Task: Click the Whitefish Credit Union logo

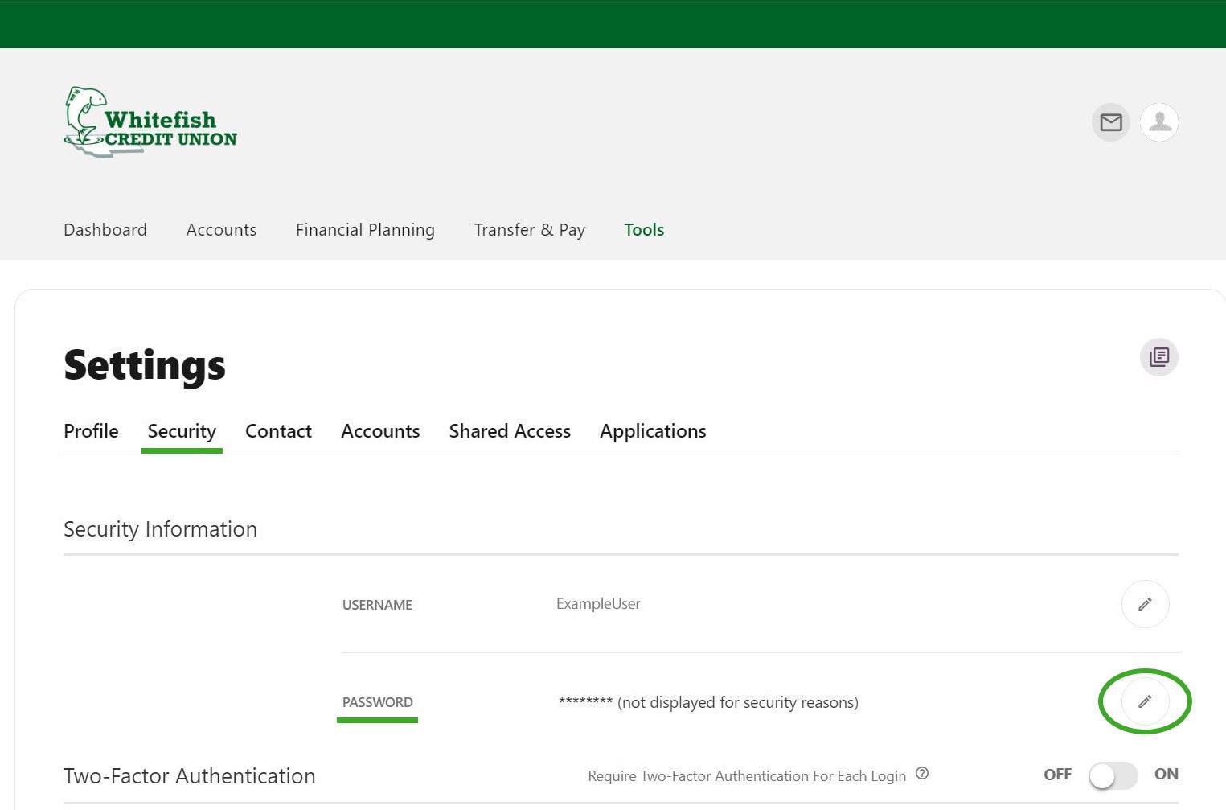Action: pos(150,122)
